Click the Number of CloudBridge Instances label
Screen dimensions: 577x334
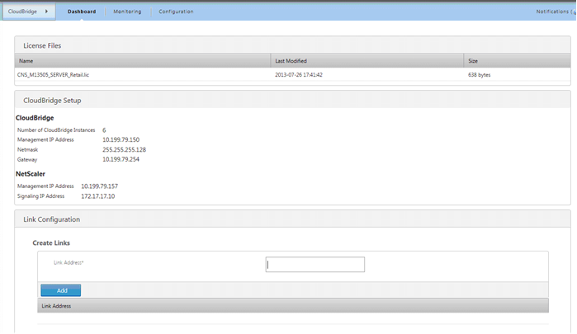(x=56, y=129)
